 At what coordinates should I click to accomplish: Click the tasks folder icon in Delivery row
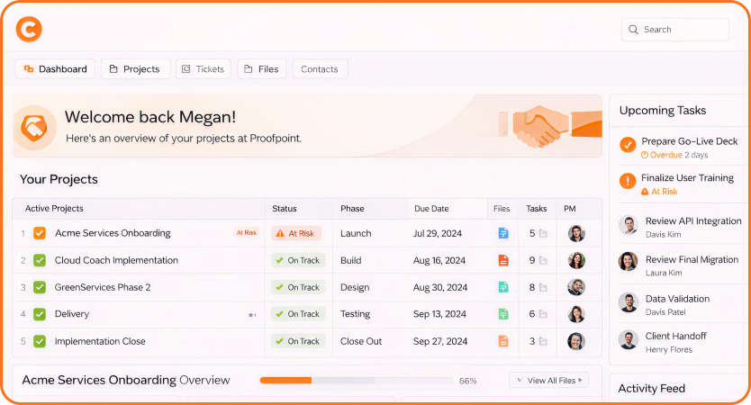pyautogui.click(x=543, y=314)
